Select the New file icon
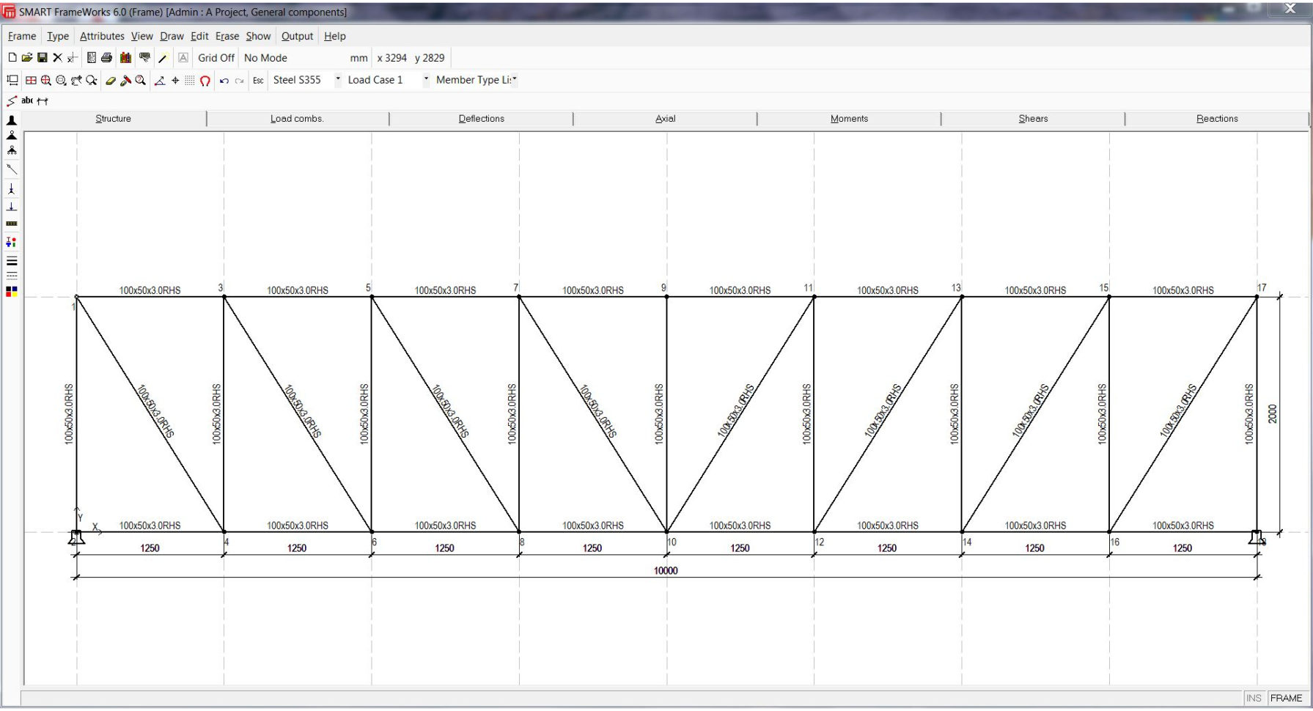The height and width of the screenshot is (711, 1313). [12, 57]
